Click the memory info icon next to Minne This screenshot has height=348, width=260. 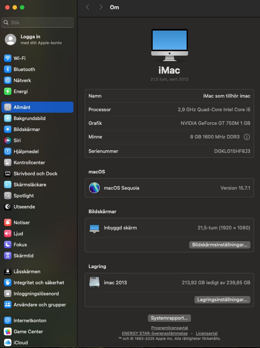coord(247,137)
